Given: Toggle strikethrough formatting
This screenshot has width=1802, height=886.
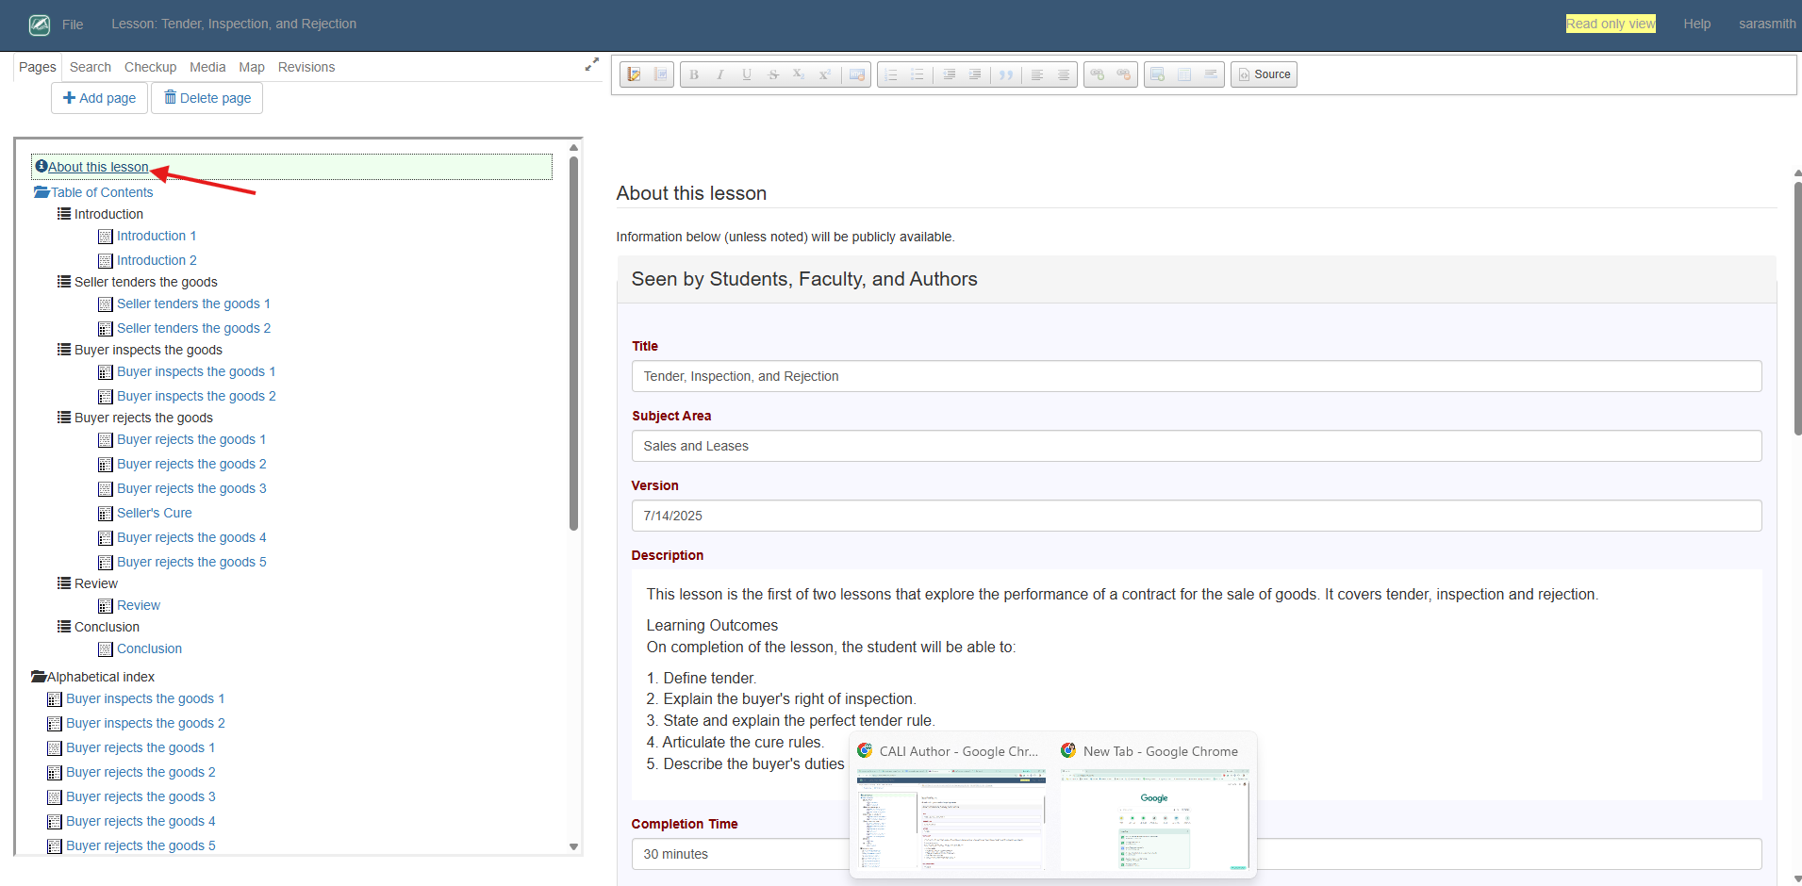Looking at the screenshot, I should pos(773,74).
